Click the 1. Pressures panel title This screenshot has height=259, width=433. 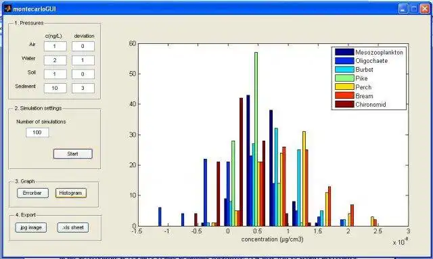[29, 23]
